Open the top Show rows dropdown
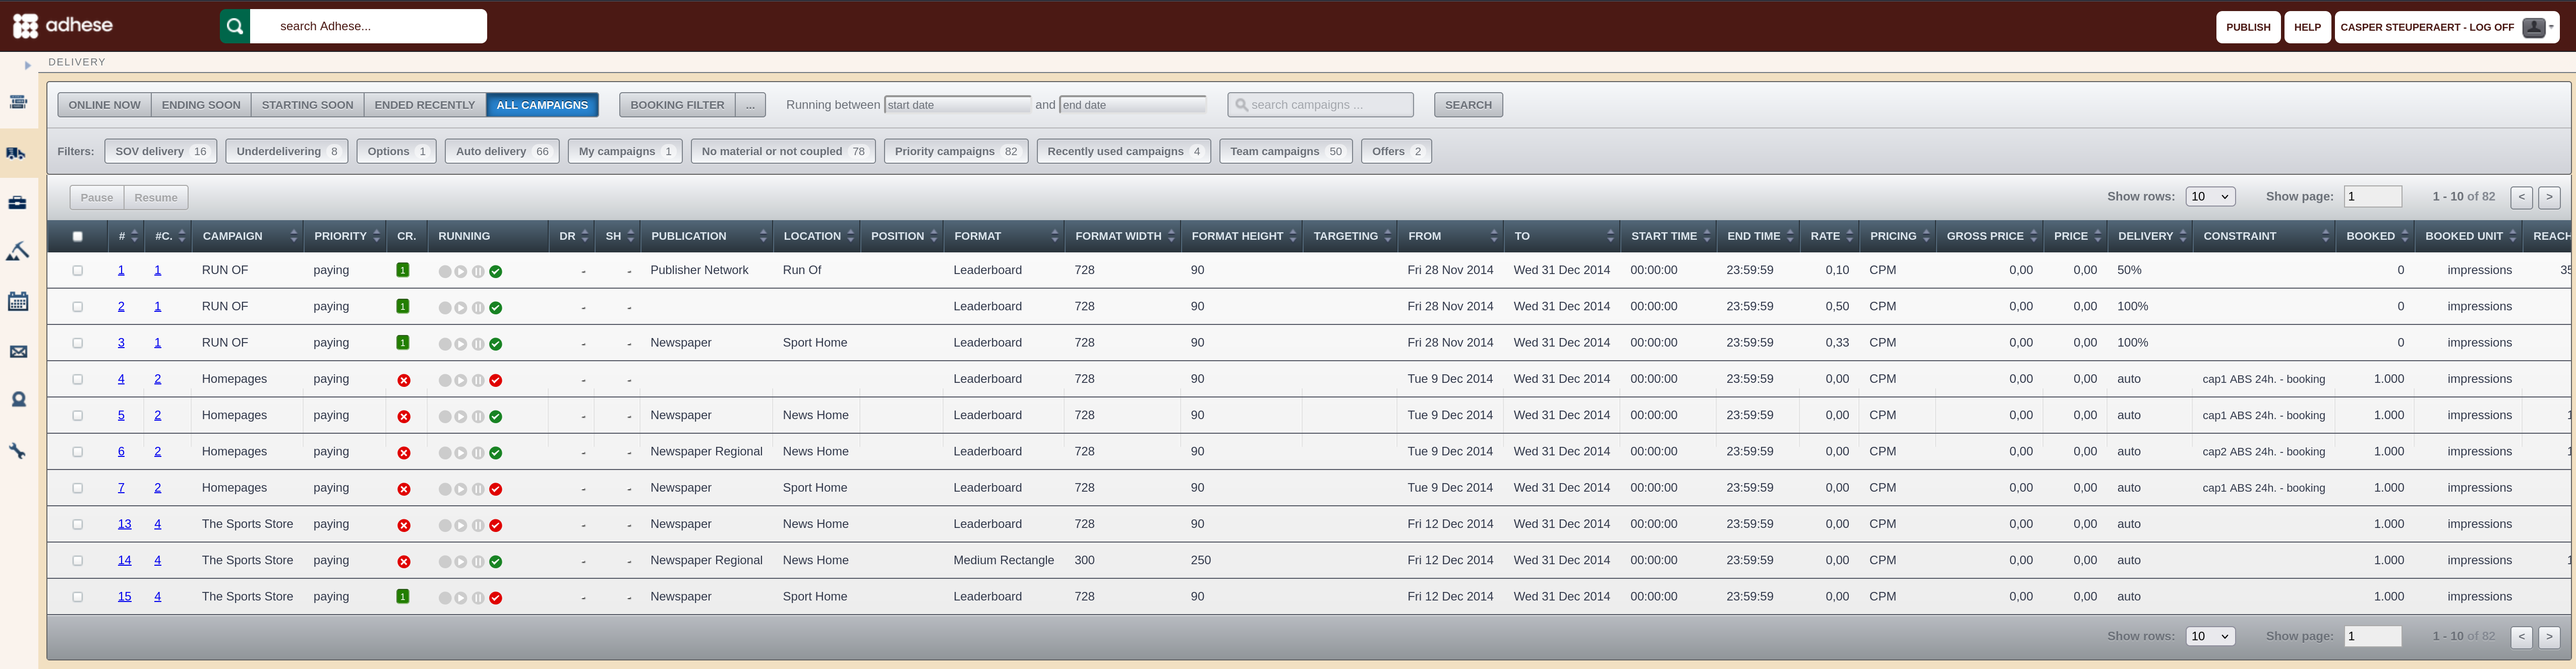The height and width of the screenshot is (669, 2576). pyautogui.click(x=2210, y=196)
